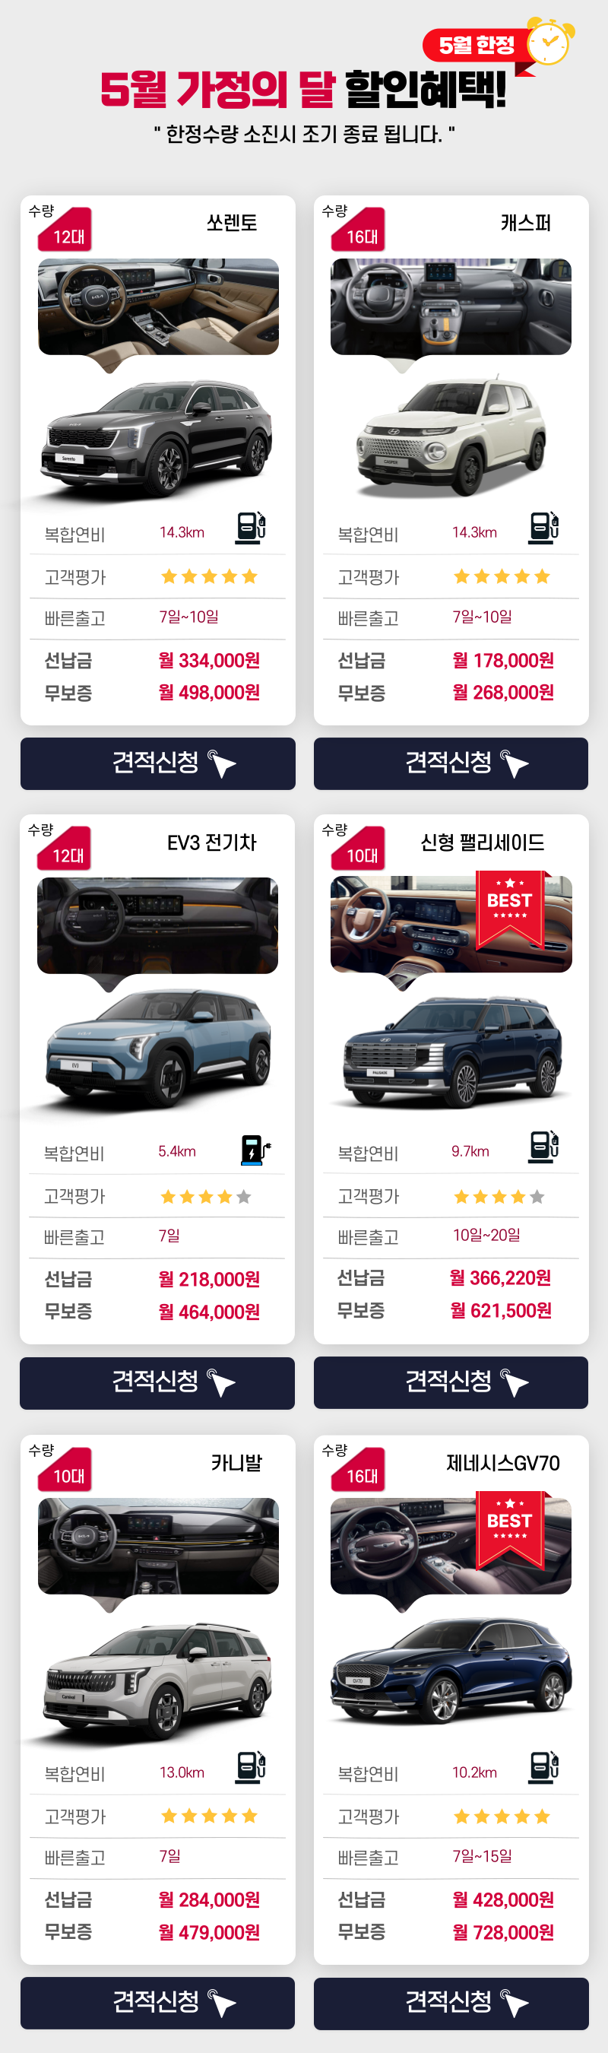Request a quote for the 카니발

[x=158, y=2003]
